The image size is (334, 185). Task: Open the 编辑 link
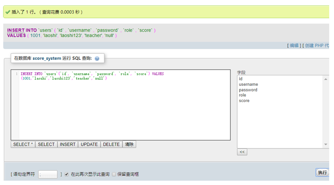click(x=294, y=46)
